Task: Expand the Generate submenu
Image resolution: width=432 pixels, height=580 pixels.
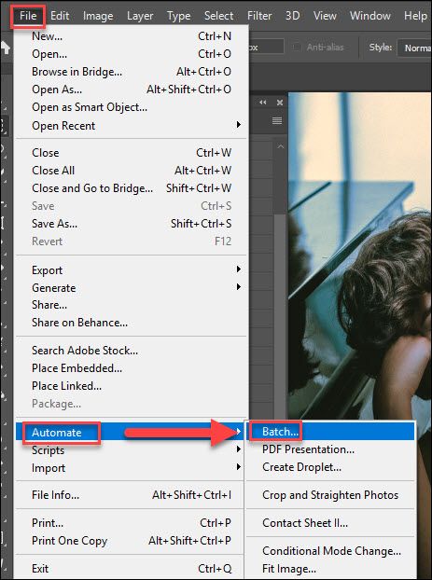Action: click(131, 288)
